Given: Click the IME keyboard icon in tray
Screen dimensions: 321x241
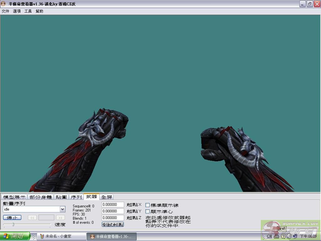Looking at the screenshot, I should click(276, 236).
